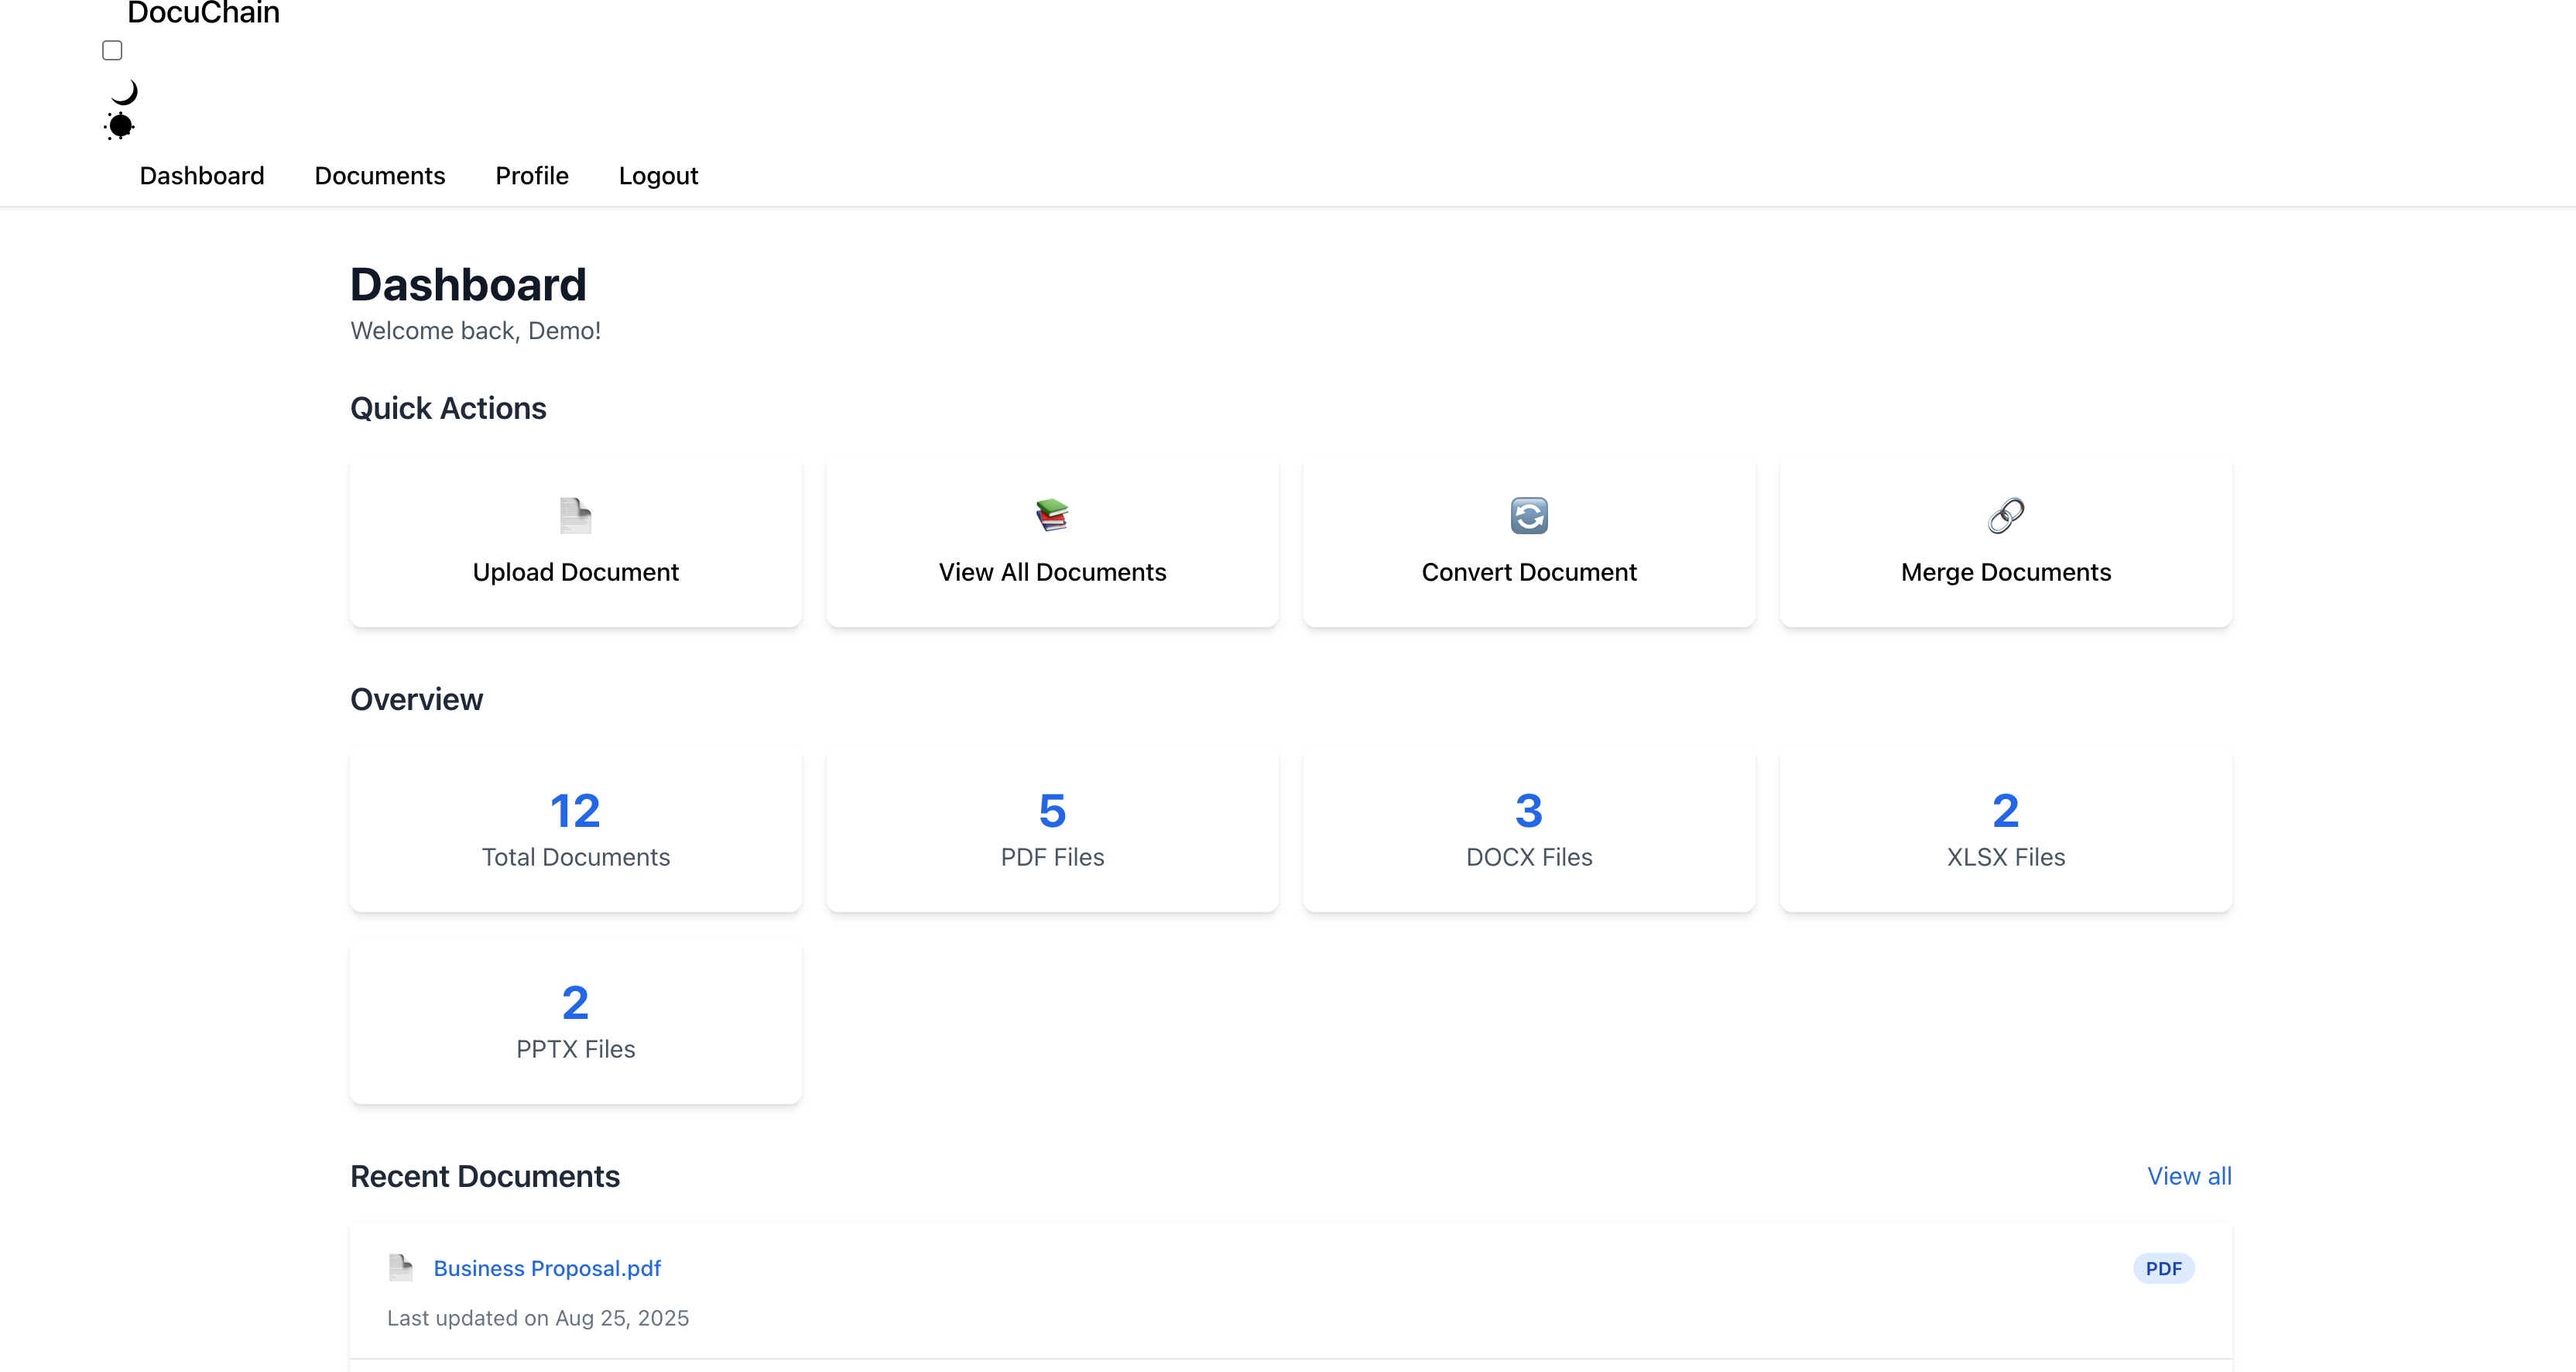Image resolution: width=2576 pixels, height=1372 pixels.
Task: Click the Business Proposal file icon
Action: 401,1268
